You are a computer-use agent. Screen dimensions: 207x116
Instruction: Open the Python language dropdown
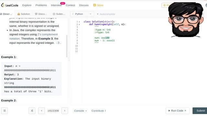[82, 14]
